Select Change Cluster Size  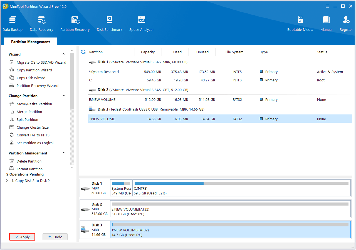click(x=29, y=127)
